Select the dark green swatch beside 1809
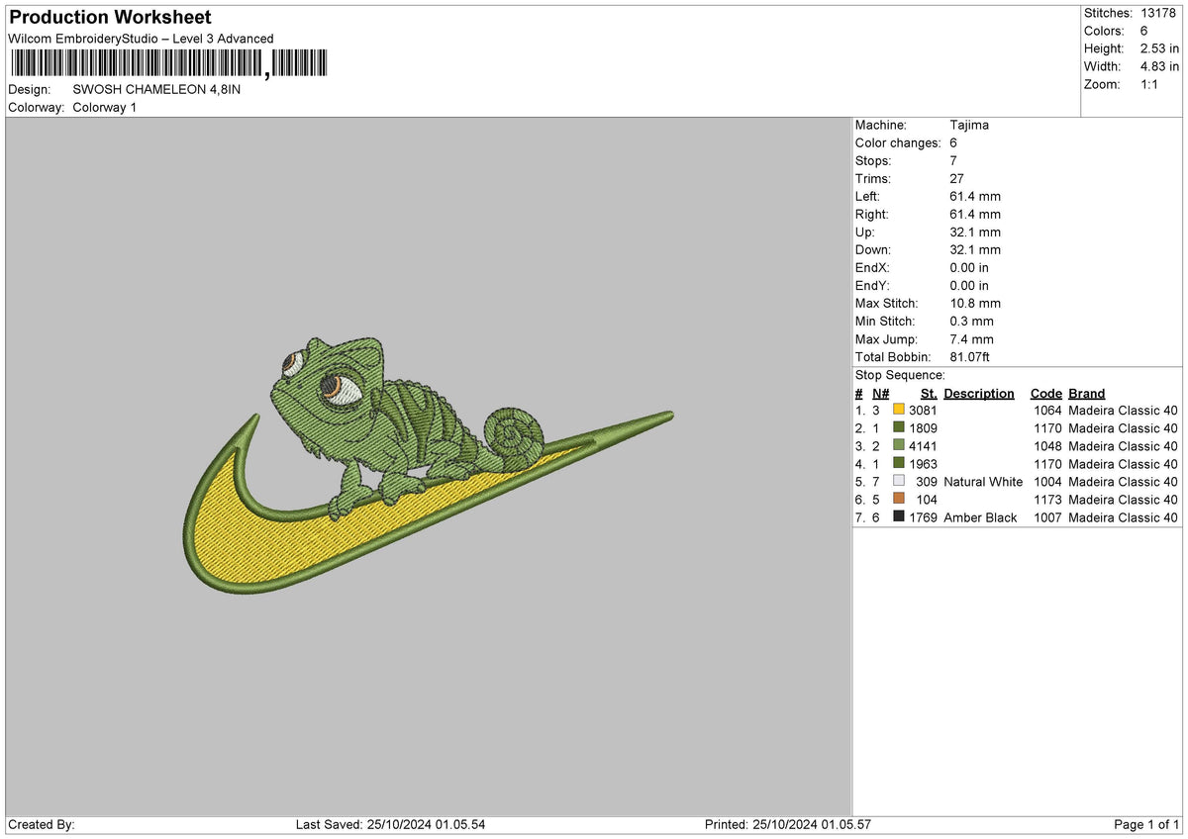The width and height of the screenshot is (1188, 839). pos(899,427)
